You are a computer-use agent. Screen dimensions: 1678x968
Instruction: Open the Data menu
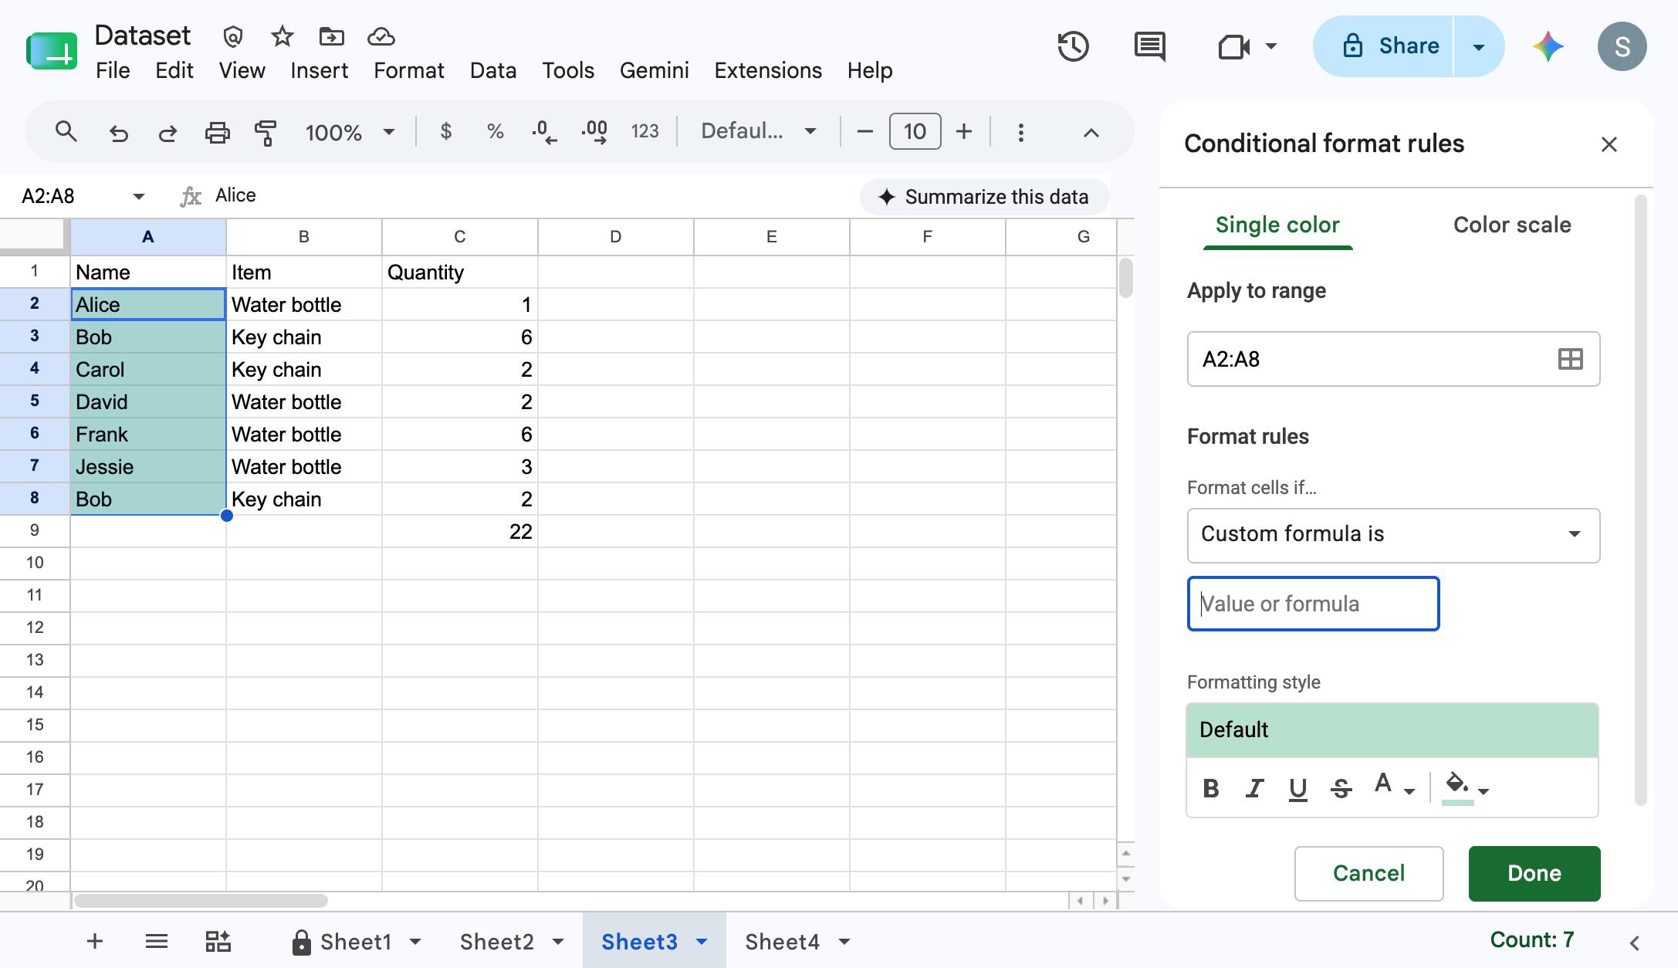pos(493,70)
